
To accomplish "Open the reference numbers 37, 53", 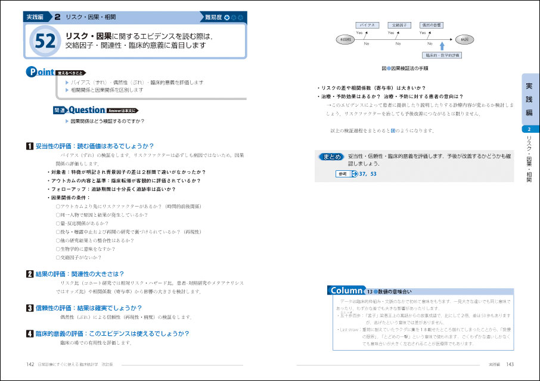I will (368, 174).
